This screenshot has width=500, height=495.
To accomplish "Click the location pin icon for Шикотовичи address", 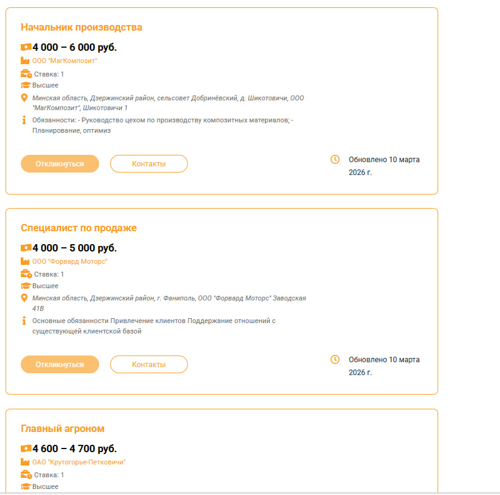I will tap(25, 98).
